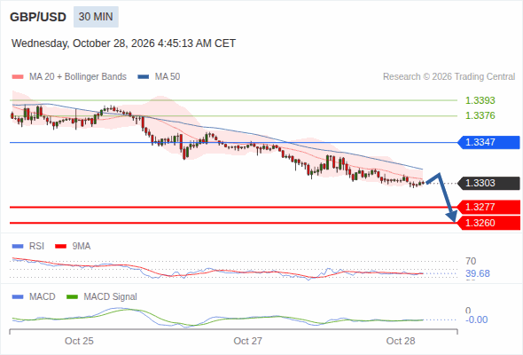Toggle the 9MA legend entry
523x355 pixels.
(x=73, y=246)
